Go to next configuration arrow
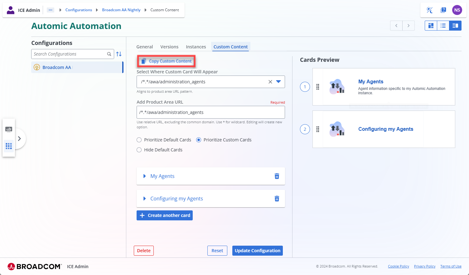Viewport: 469px width, 275px height. (x=409, y=26)
